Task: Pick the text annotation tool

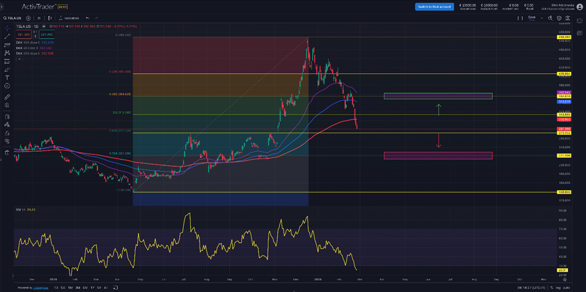Action: pos(7,78)
